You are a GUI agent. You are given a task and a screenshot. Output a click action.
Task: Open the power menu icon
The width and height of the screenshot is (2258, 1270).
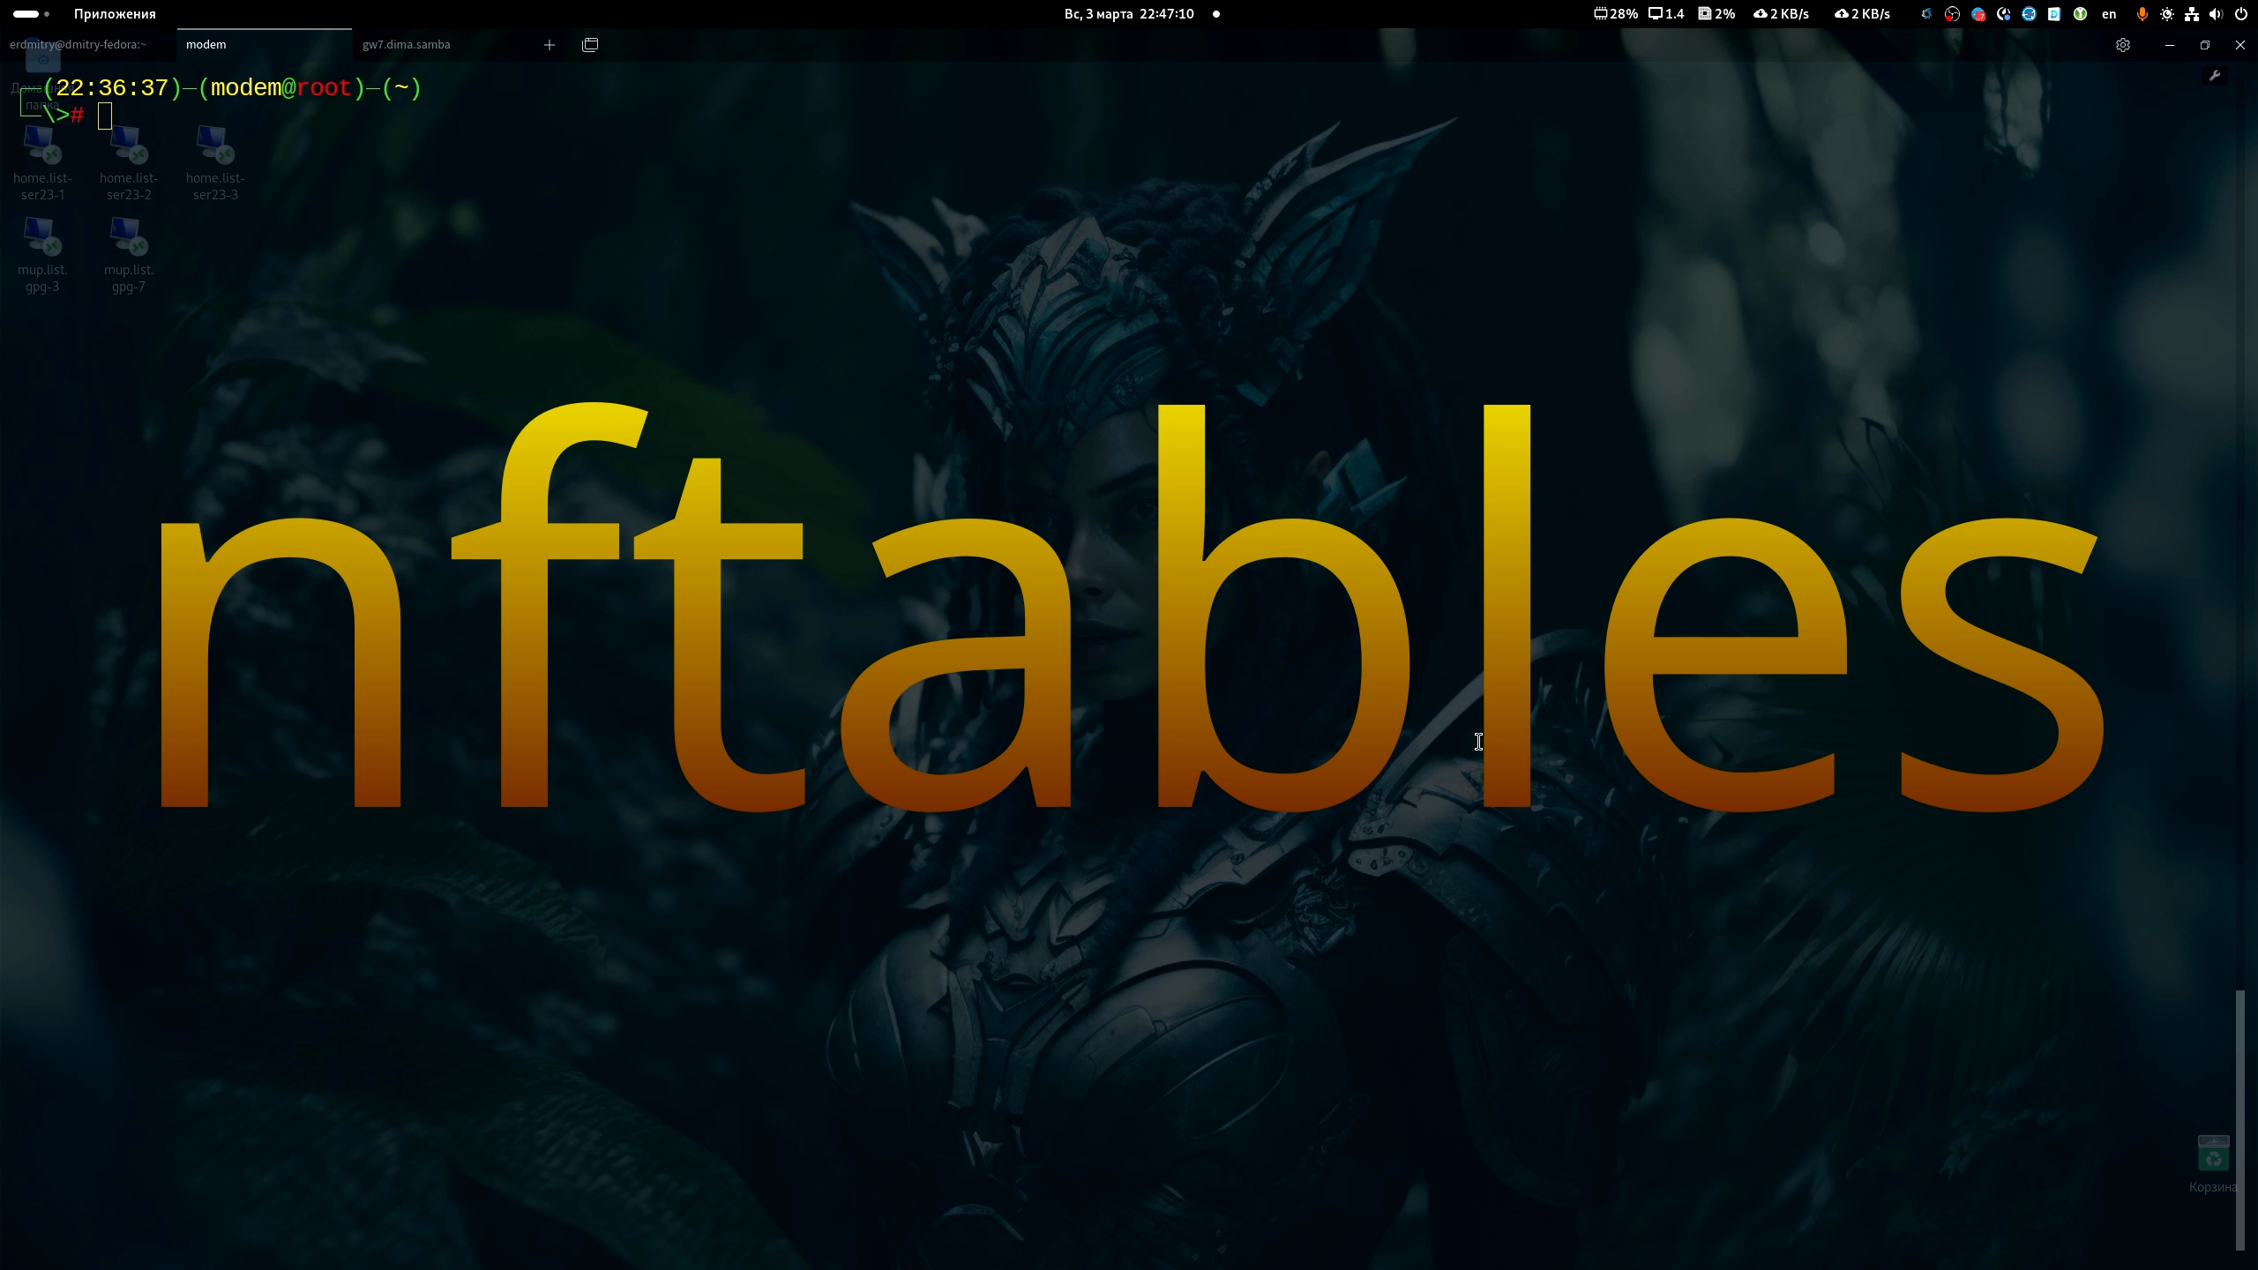pyautogui.click(x=2240, y=14)
